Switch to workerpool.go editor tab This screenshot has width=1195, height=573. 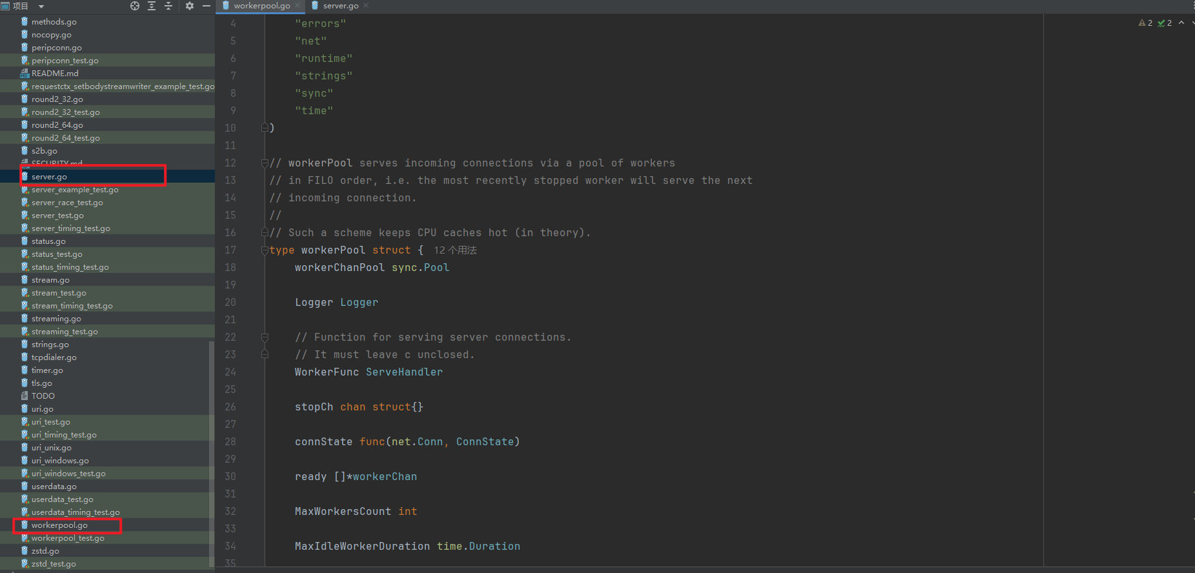click(x=262, y=6)
